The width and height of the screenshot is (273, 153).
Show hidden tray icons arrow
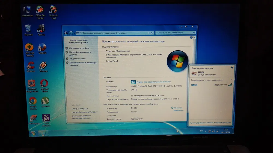(206, 131)
